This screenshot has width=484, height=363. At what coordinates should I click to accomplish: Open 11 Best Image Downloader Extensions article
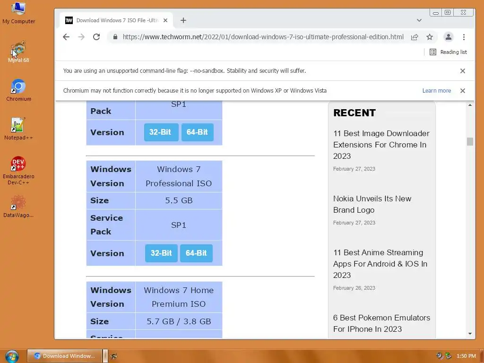coord(381,145)
